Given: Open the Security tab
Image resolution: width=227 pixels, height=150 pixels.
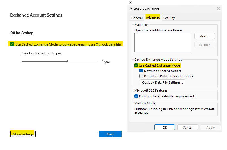Looking at the screenshot, I should click(169, 18).
